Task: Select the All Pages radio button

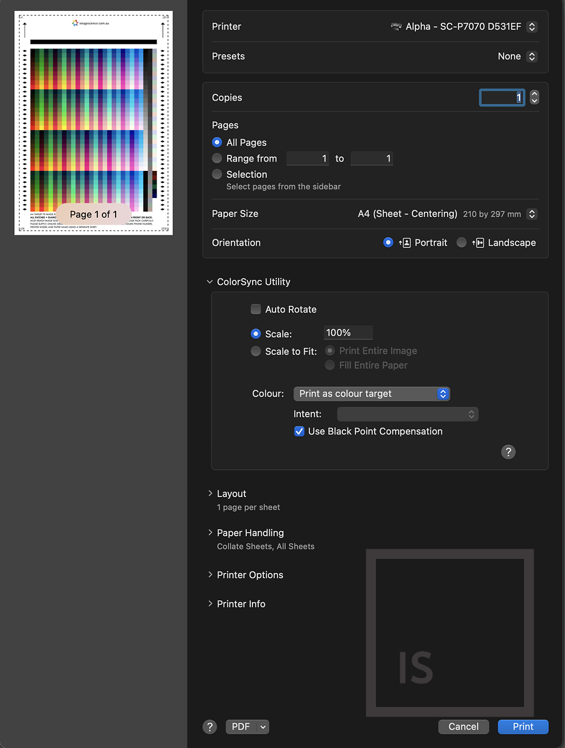Action: click(x=216, y=142)
